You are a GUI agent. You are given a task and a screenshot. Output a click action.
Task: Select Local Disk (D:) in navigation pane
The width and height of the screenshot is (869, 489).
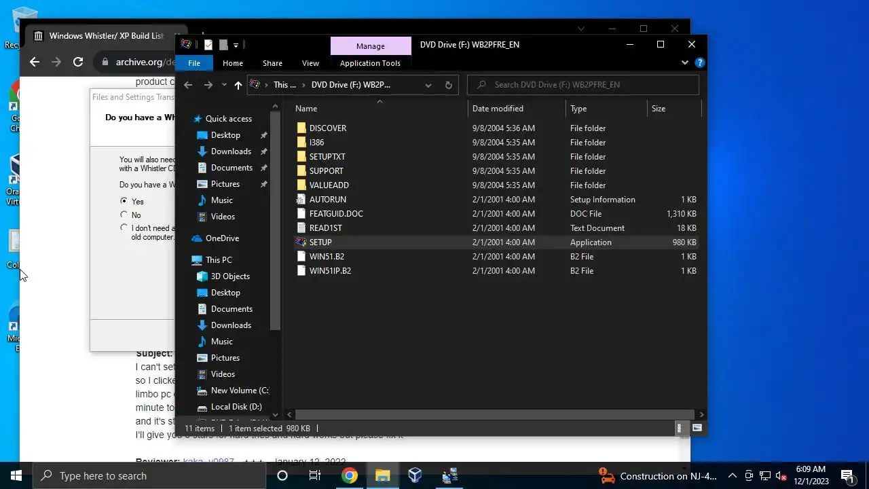click(x=236, y=407)
